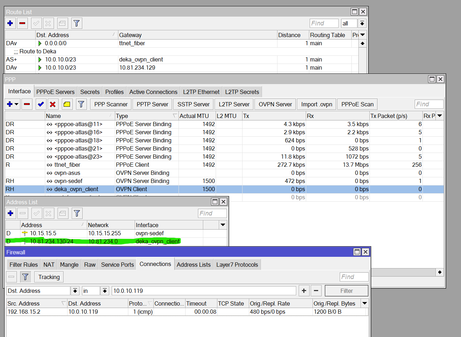
Task: Select <pppoe-atlas@21> interface row
Action: coord(224,148)
